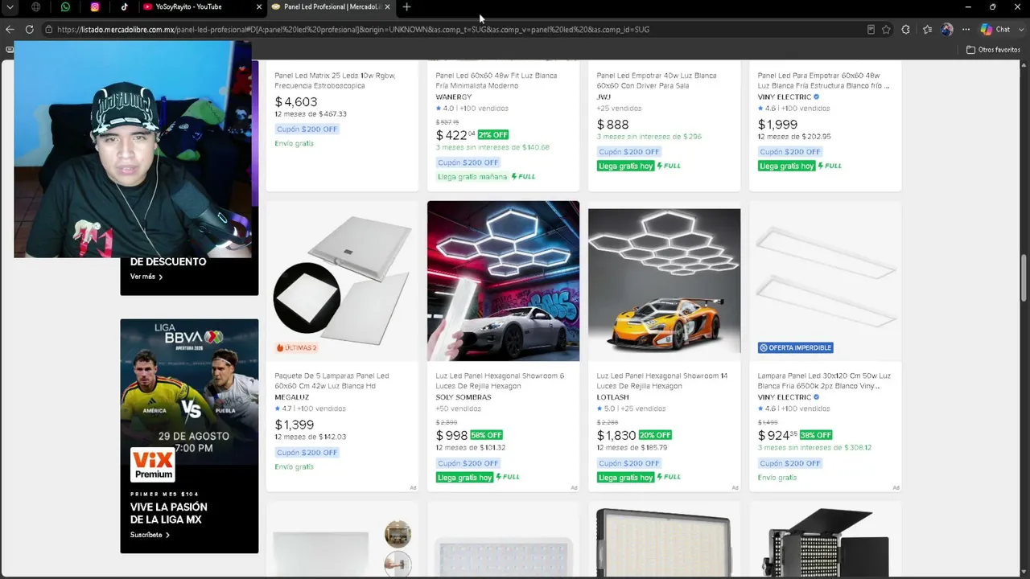View site information lock icon

pos(49,30)
